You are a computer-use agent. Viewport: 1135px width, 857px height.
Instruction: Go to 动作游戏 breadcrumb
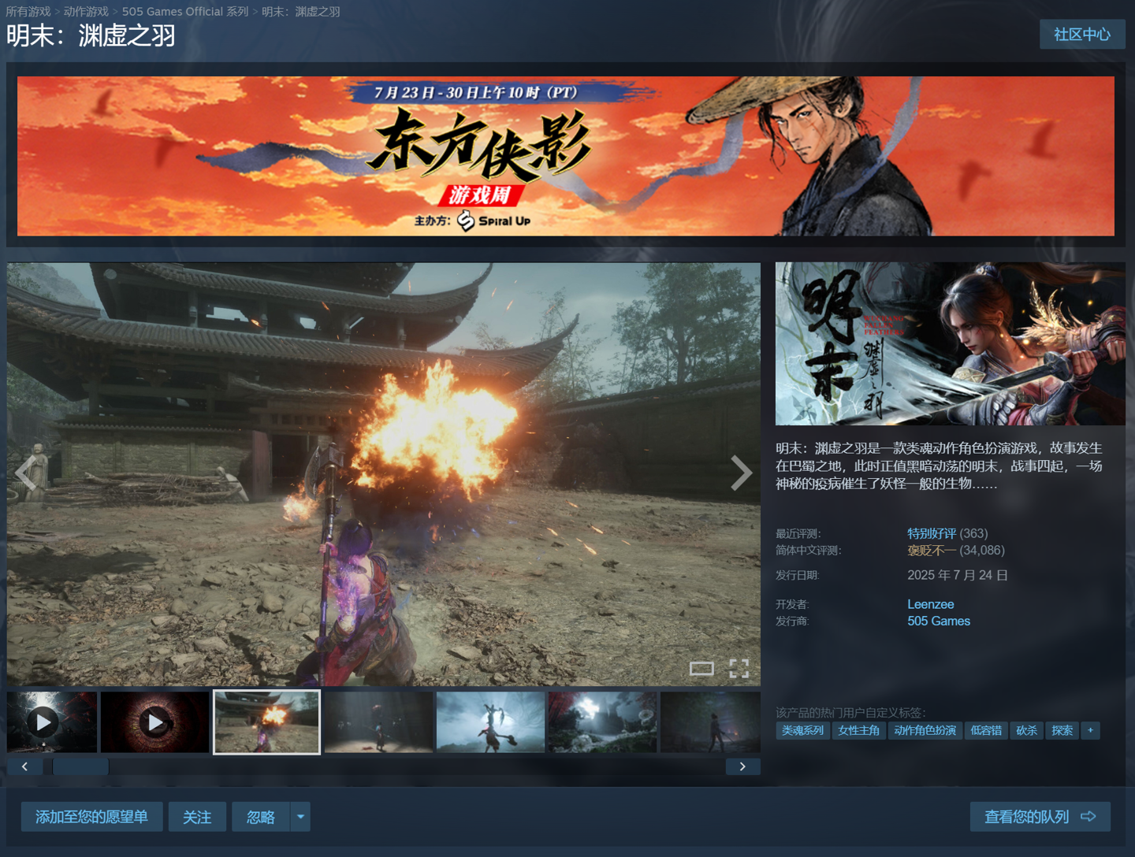[x=86, y=12]
